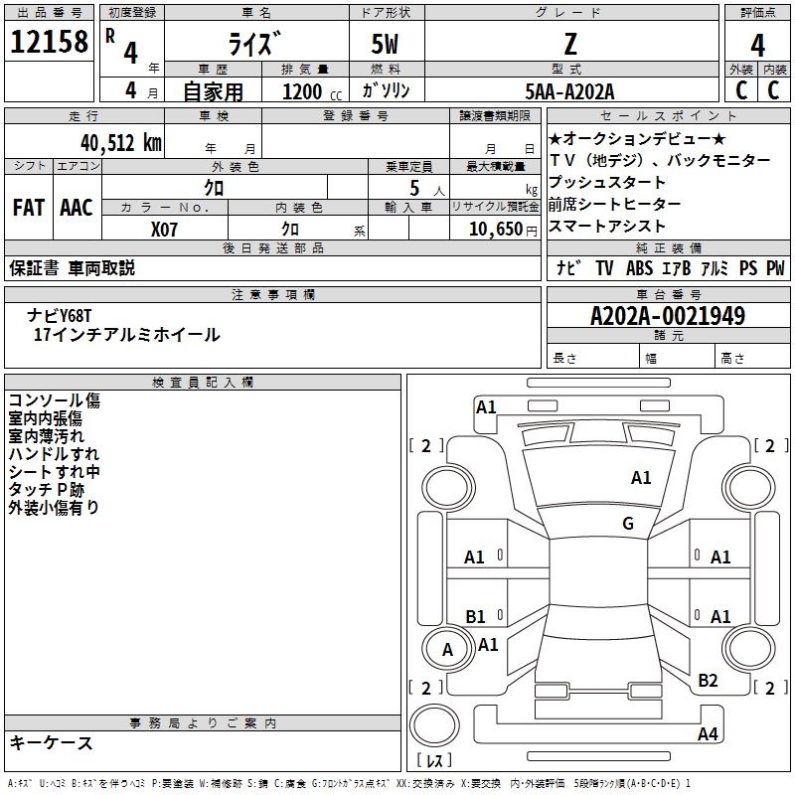Click ABS in the genuine equipment row
795x795 pixels.
point(639,267)
